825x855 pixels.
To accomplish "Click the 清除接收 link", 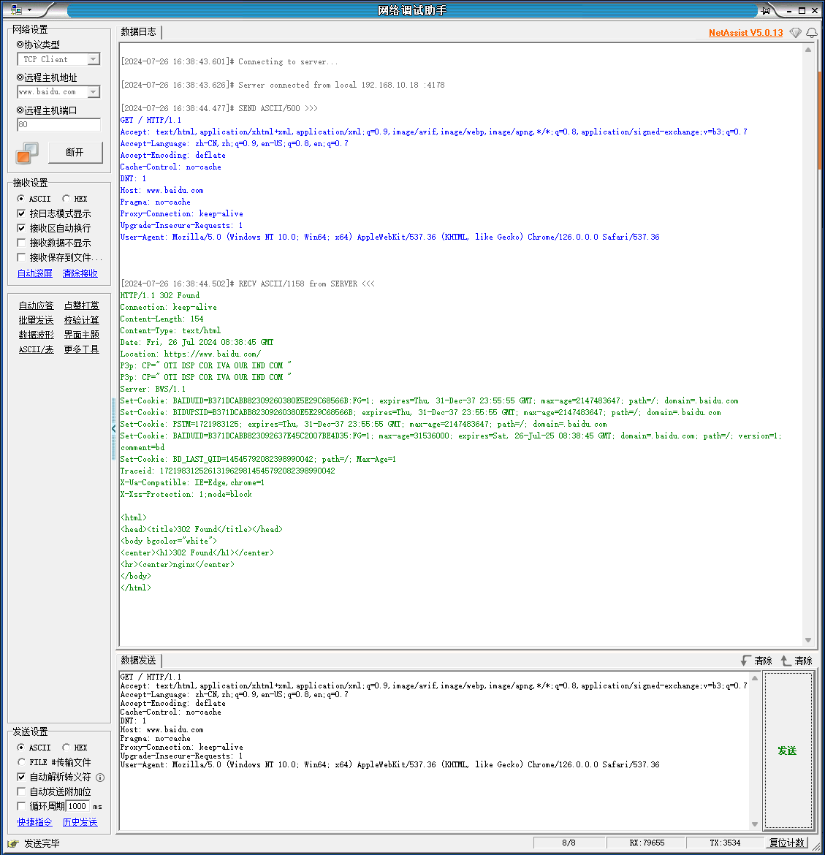I will [x=80, y=273].
